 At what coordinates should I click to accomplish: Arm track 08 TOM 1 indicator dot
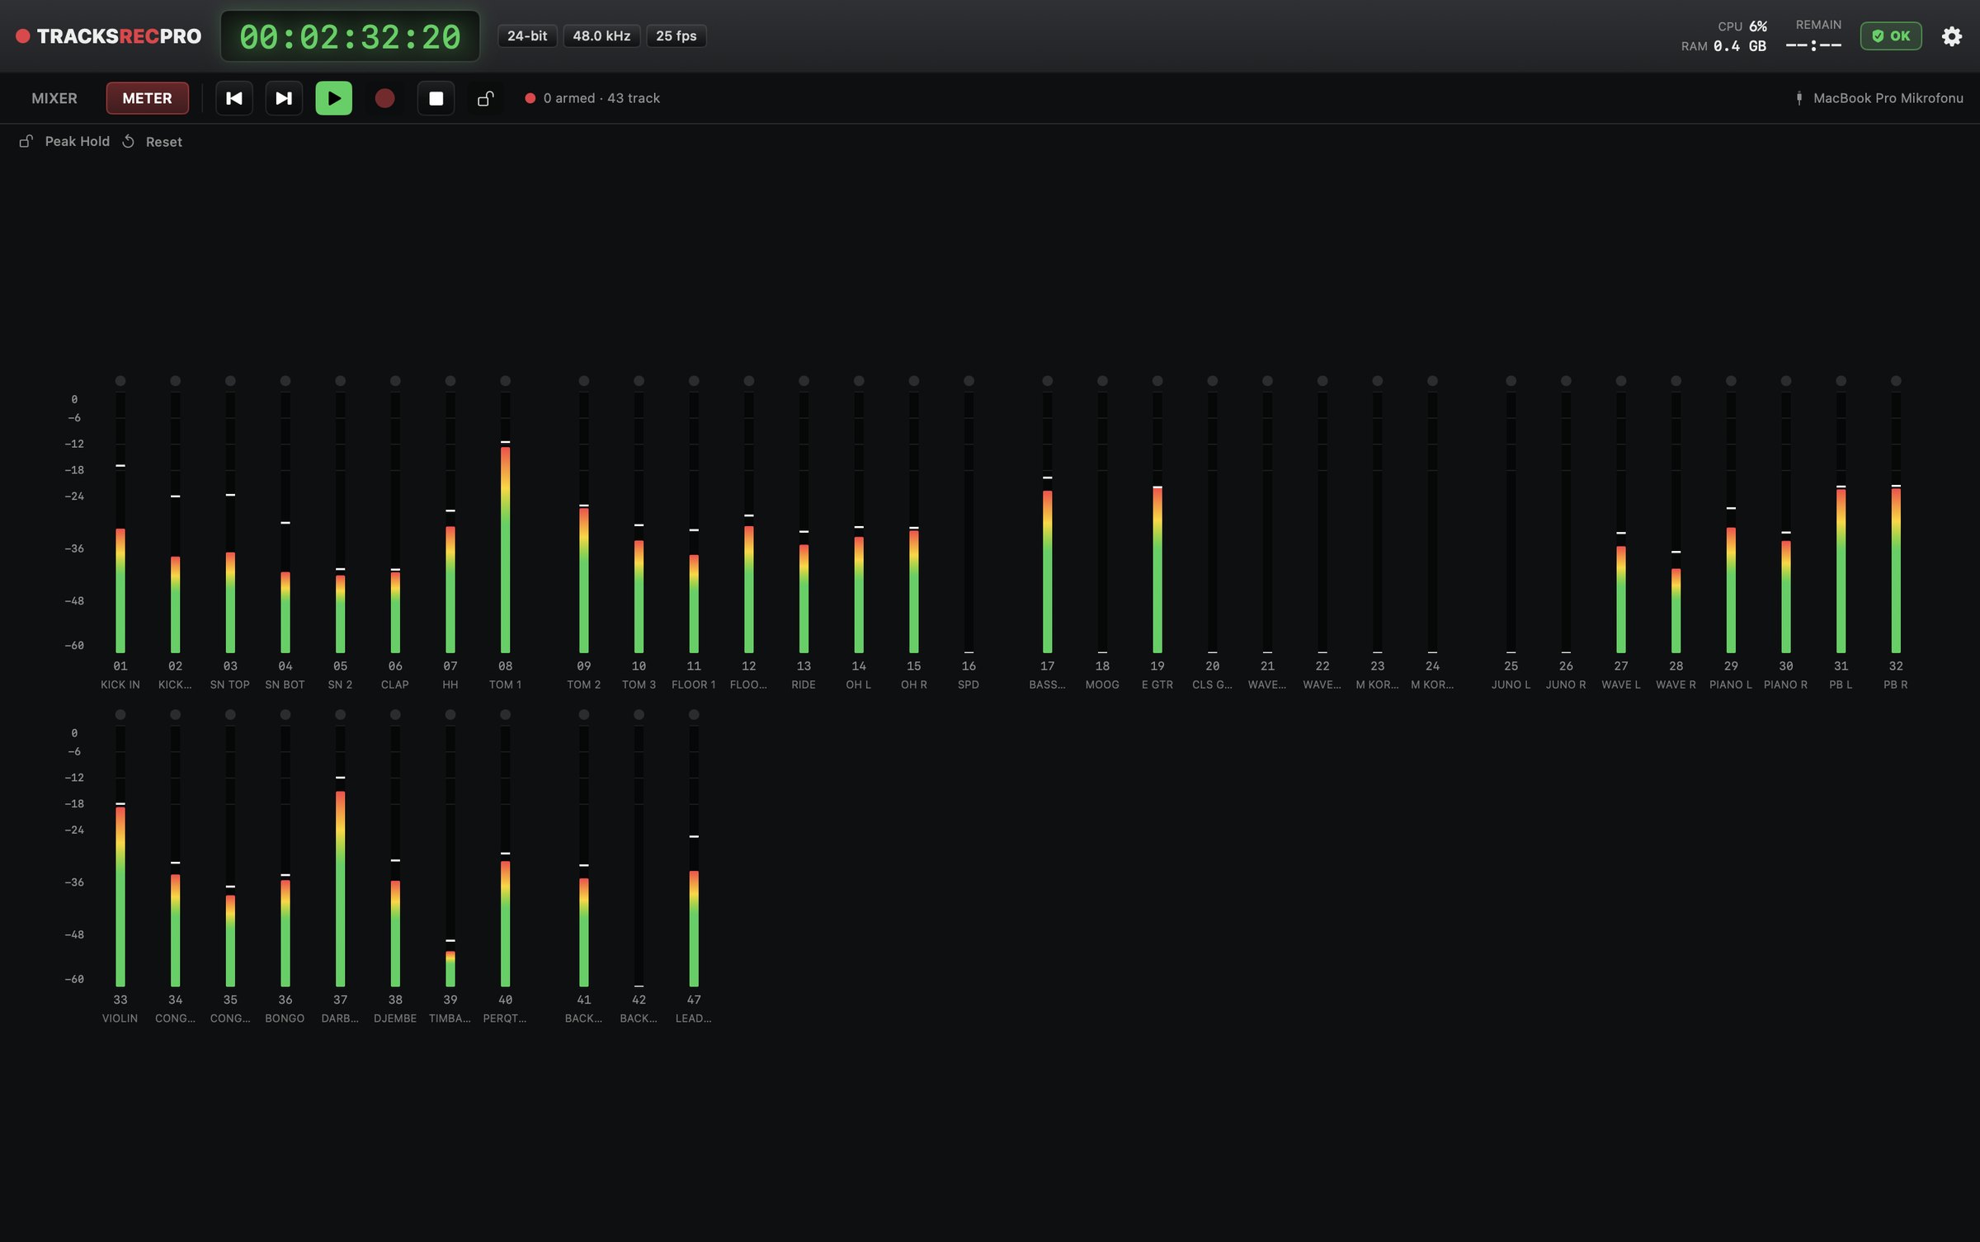click(x=506, y=380)
